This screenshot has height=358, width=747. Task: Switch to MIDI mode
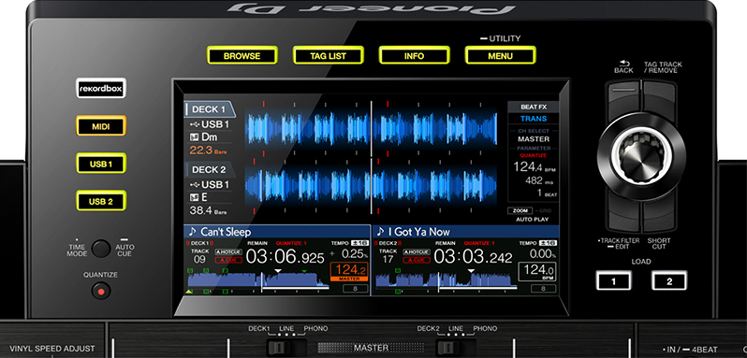point(101,126)
